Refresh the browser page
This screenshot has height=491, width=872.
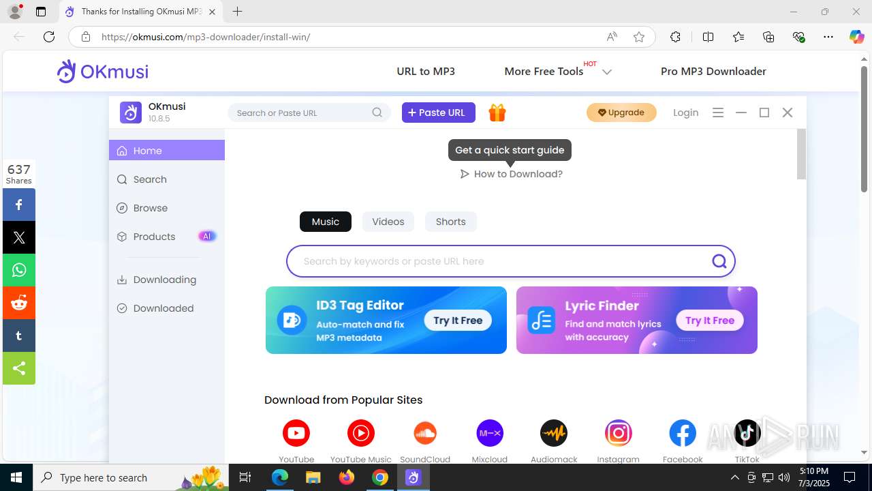49,37
